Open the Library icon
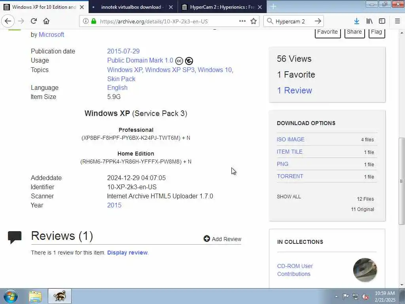 [x=369, y=21]
